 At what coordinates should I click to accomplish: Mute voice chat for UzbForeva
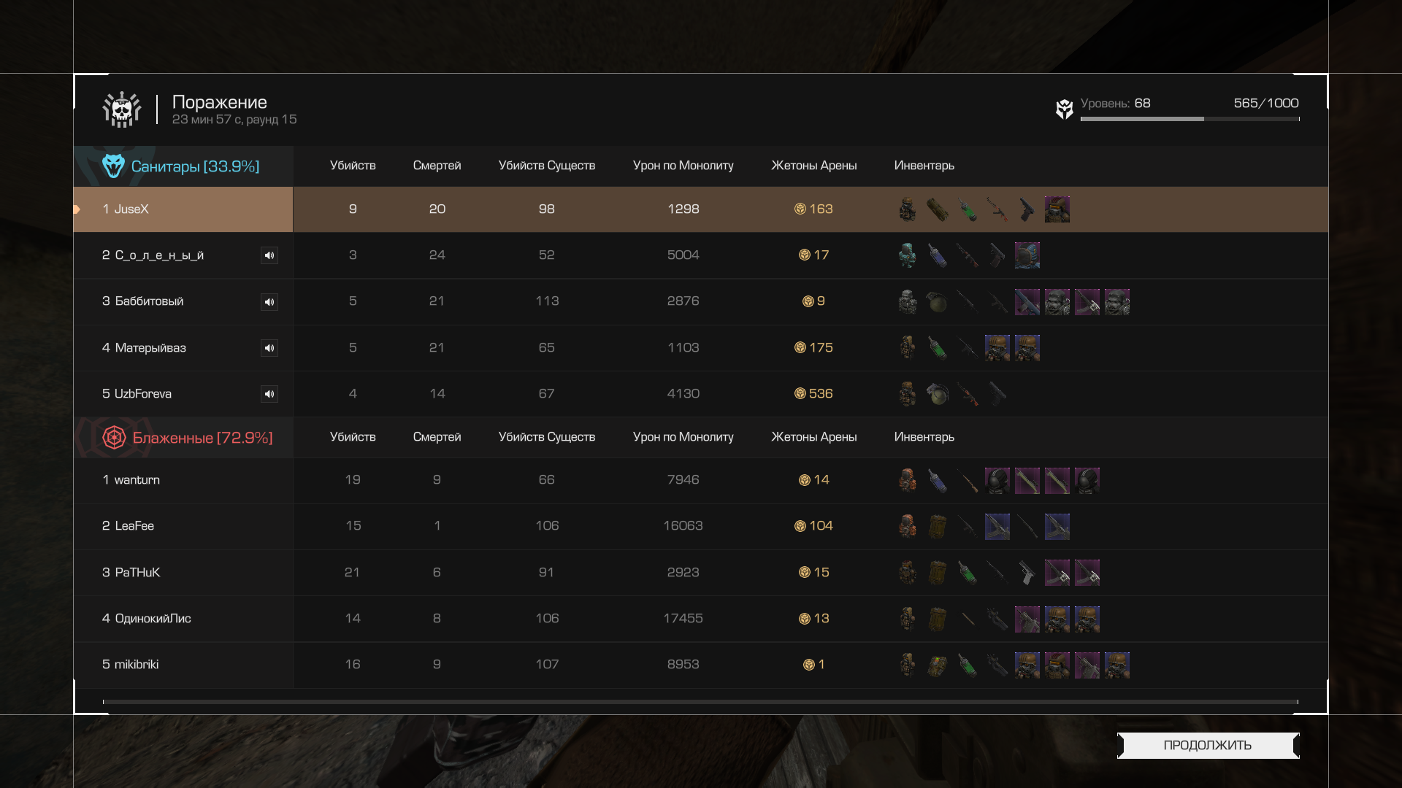click(x=269, y=394)
